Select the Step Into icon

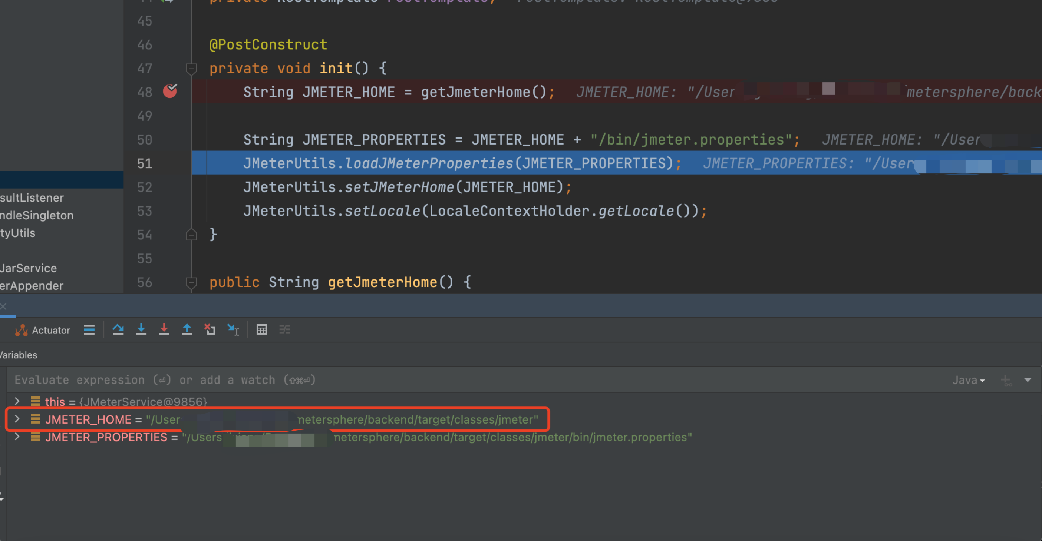point(141,329)
